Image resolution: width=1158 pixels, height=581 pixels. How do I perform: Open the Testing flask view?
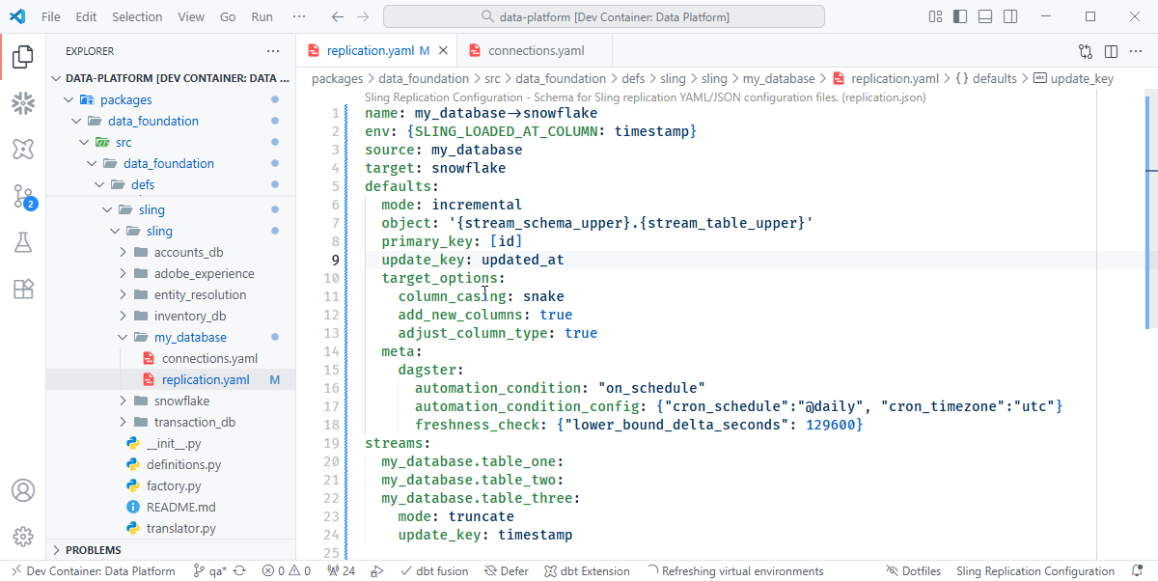(22, 242)
